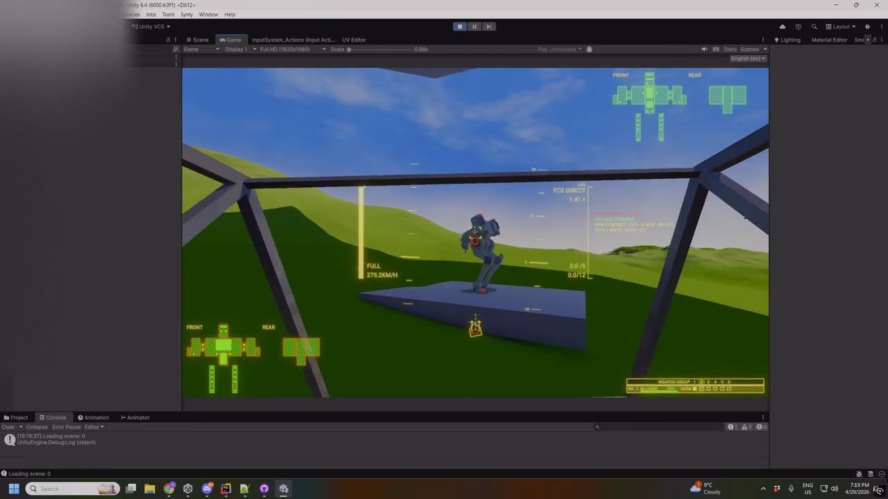Toggle the VSync icon beside Play Unfocused

[590, 49]
